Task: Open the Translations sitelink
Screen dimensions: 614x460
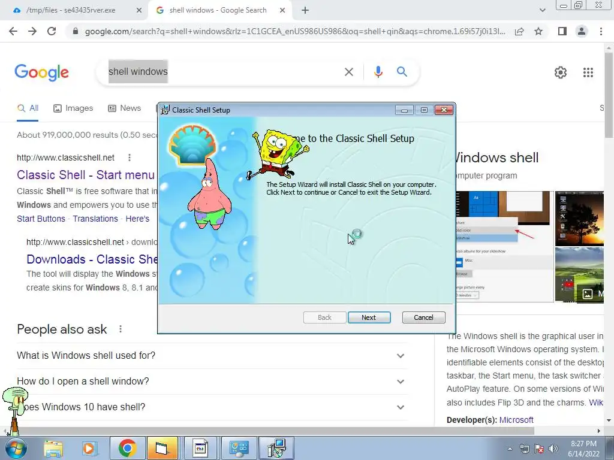Action: coord(95,219)
